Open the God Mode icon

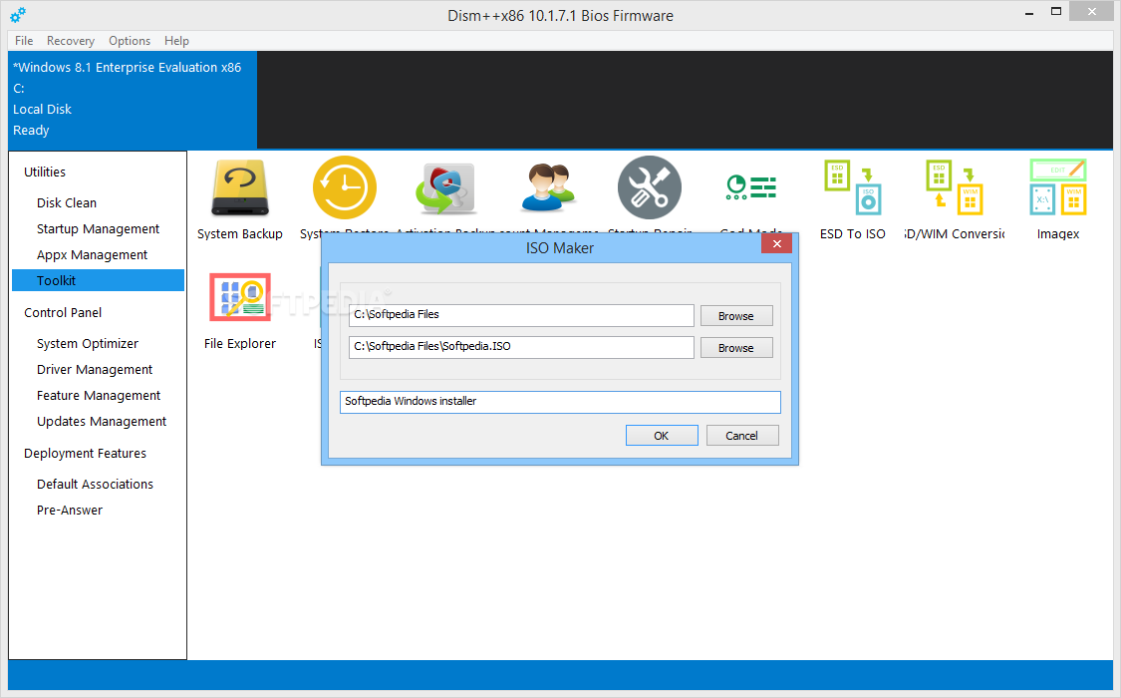750,187
